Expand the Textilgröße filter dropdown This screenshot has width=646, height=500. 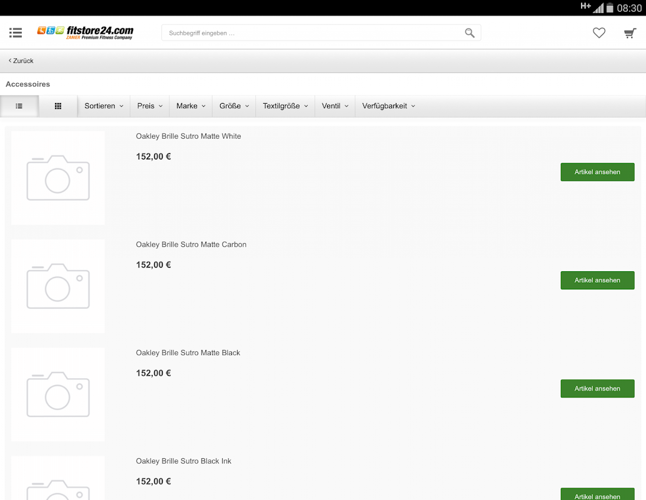285,106
